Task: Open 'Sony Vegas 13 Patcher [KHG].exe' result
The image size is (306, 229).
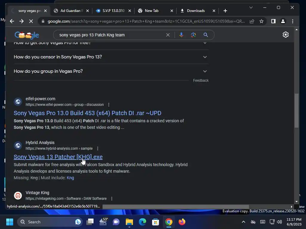Action: coord(58,157)
